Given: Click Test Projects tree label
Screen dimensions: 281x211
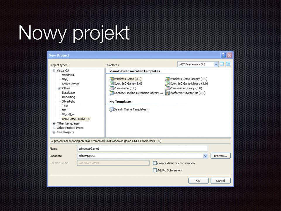Looking at the screenshot, I should pyautogui.click(x=65, y=132).
